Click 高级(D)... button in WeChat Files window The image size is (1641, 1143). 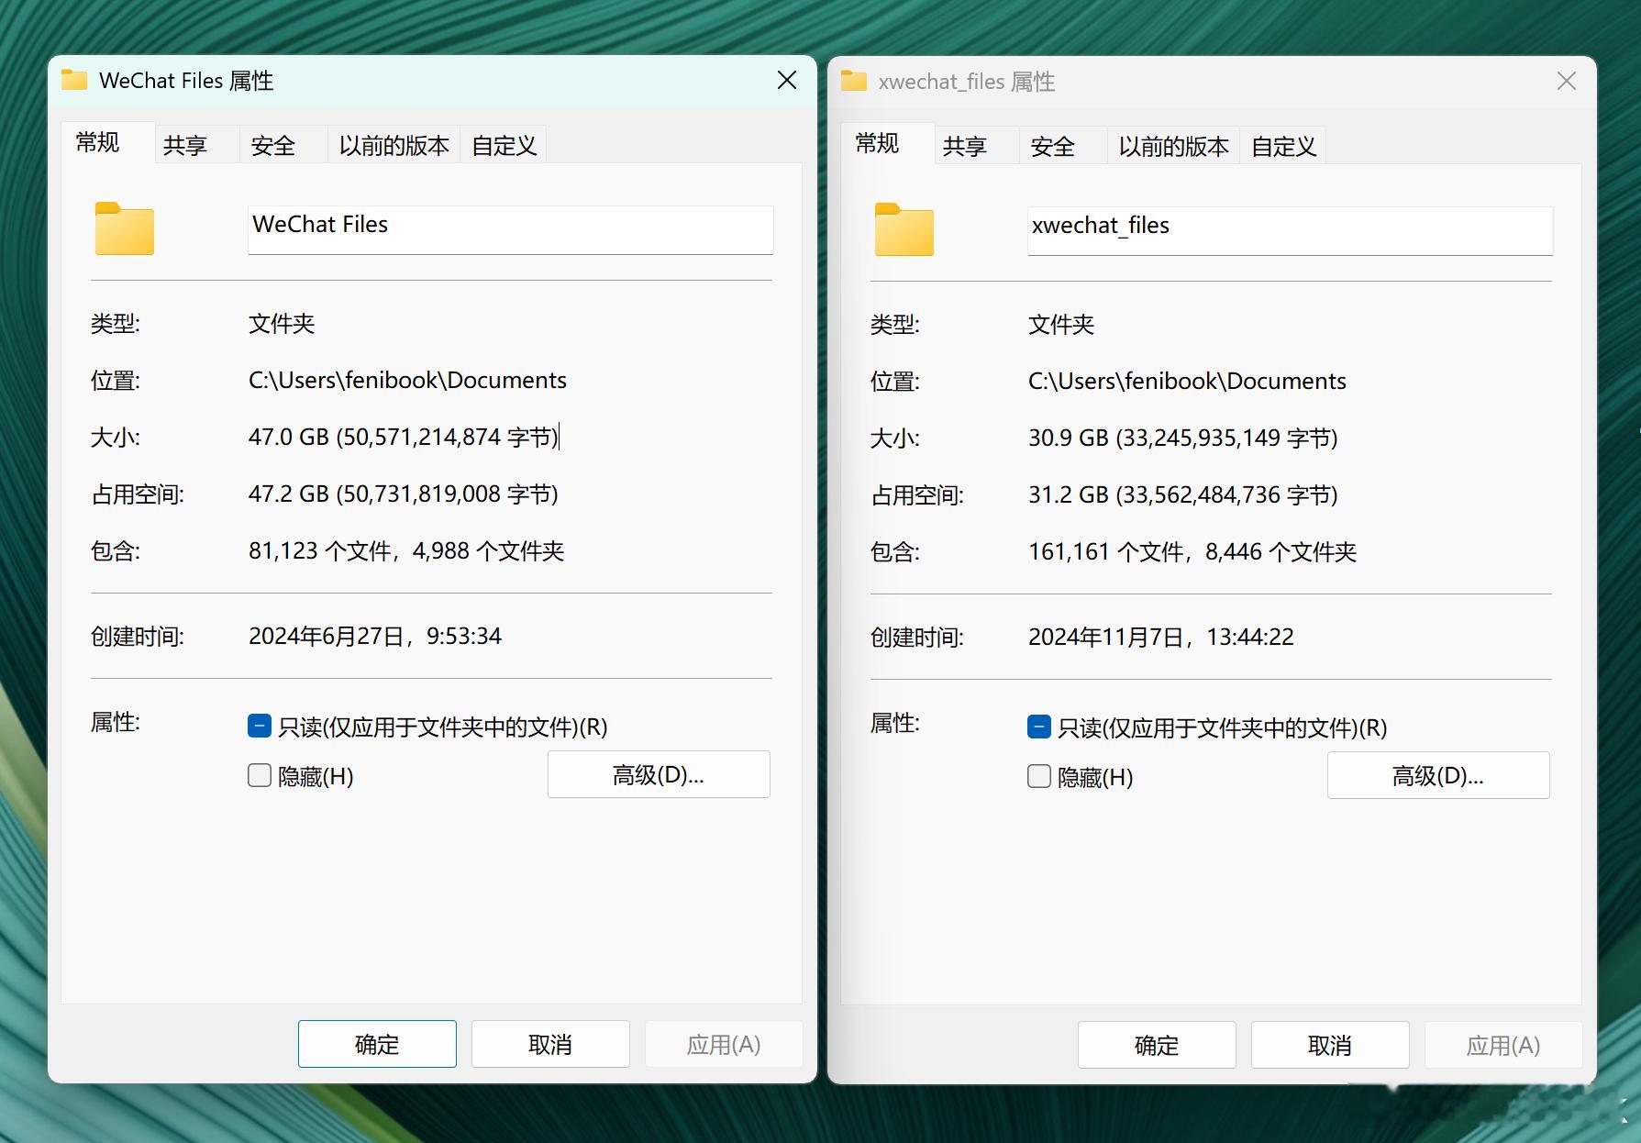pos(659,775)
